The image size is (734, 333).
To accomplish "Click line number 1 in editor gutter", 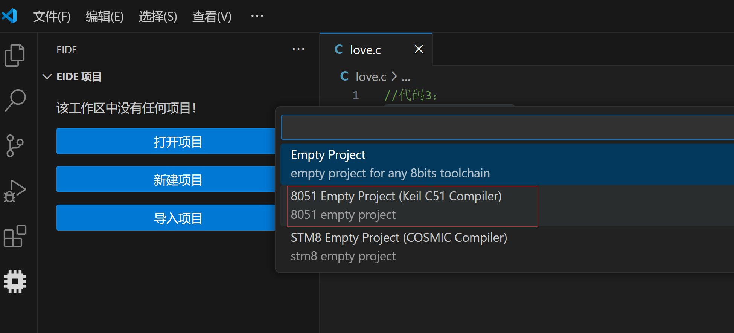I will (355, 95).
